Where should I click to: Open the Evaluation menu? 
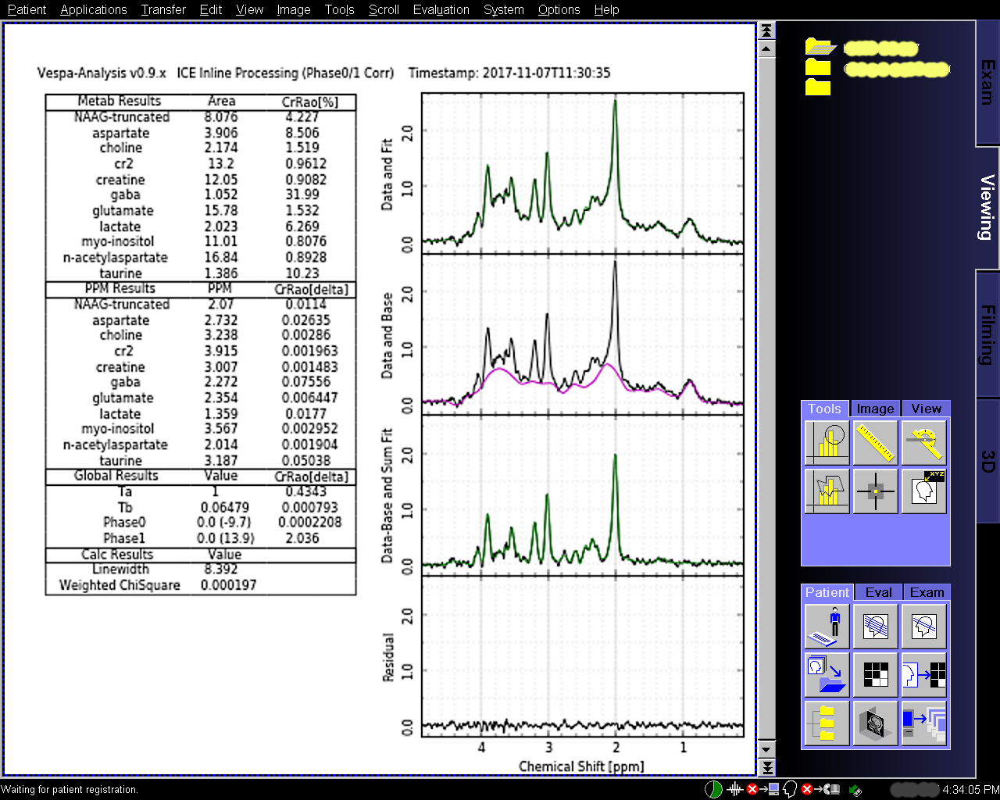click(441, 9)
